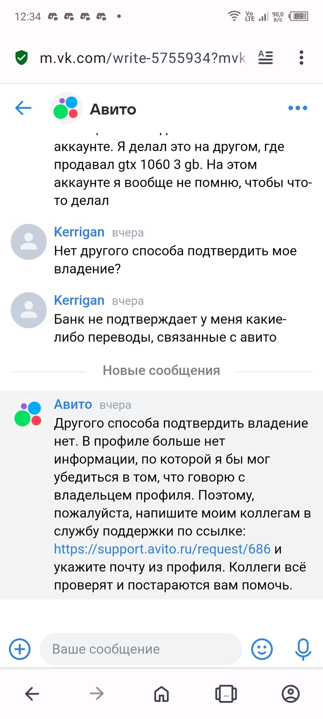Tap the message input field
The width and height of the screenshot is (323, 719).
[x=141, y=649]
